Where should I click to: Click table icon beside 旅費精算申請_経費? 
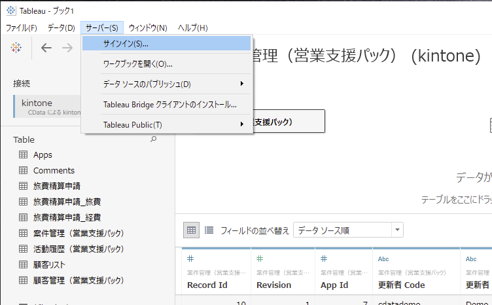[x=23, y=217]
